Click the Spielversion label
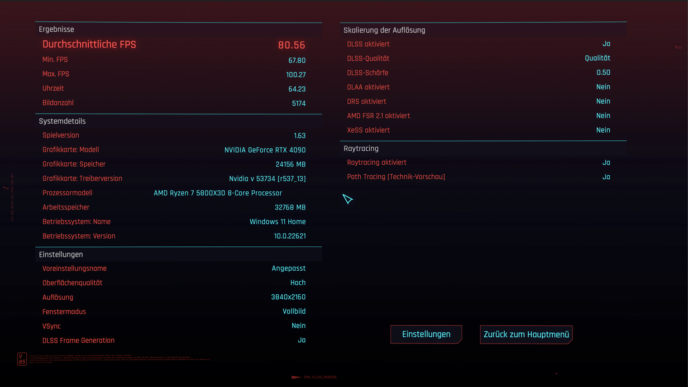Screen dimensions: 688x387 coord(61,135)
